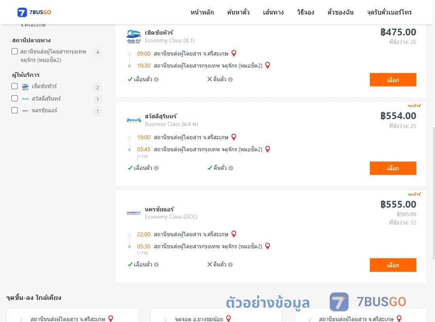
Task: Click ที่นั่งว่าง: 26 seat count
Action: [x=402, y=42]
